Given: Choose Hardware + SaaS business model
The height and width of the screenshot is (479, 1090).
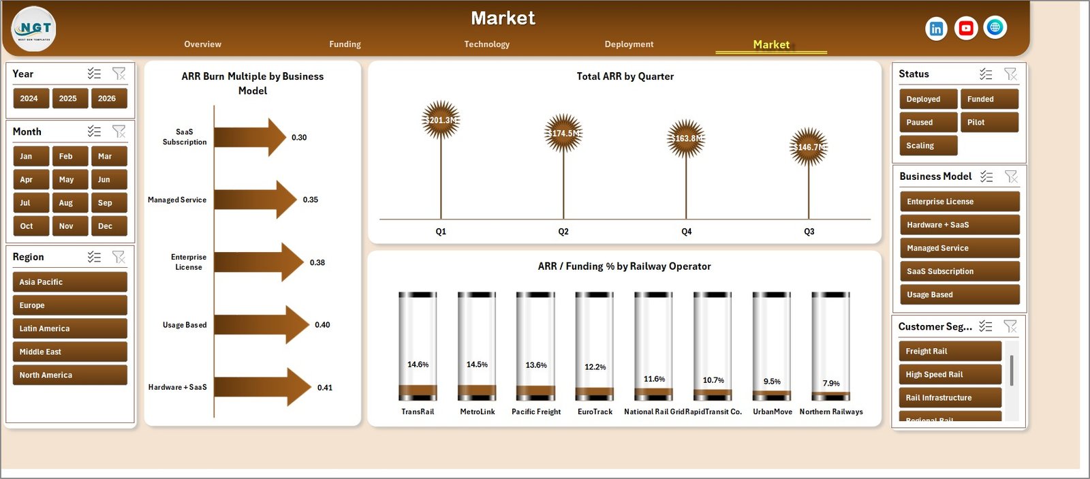Looking at the screenshot, I should pyautogui.click(x=959, y=225).
